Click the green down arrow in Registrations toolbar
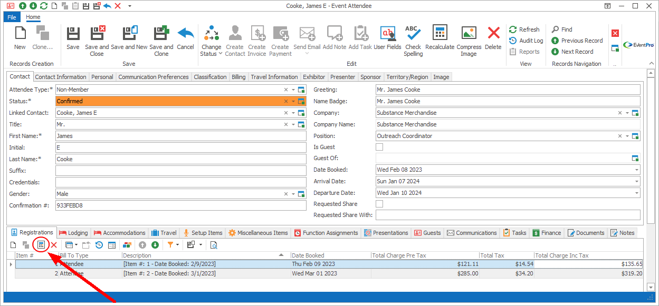This screenshot has width=659, height=306. coord(155,245)
